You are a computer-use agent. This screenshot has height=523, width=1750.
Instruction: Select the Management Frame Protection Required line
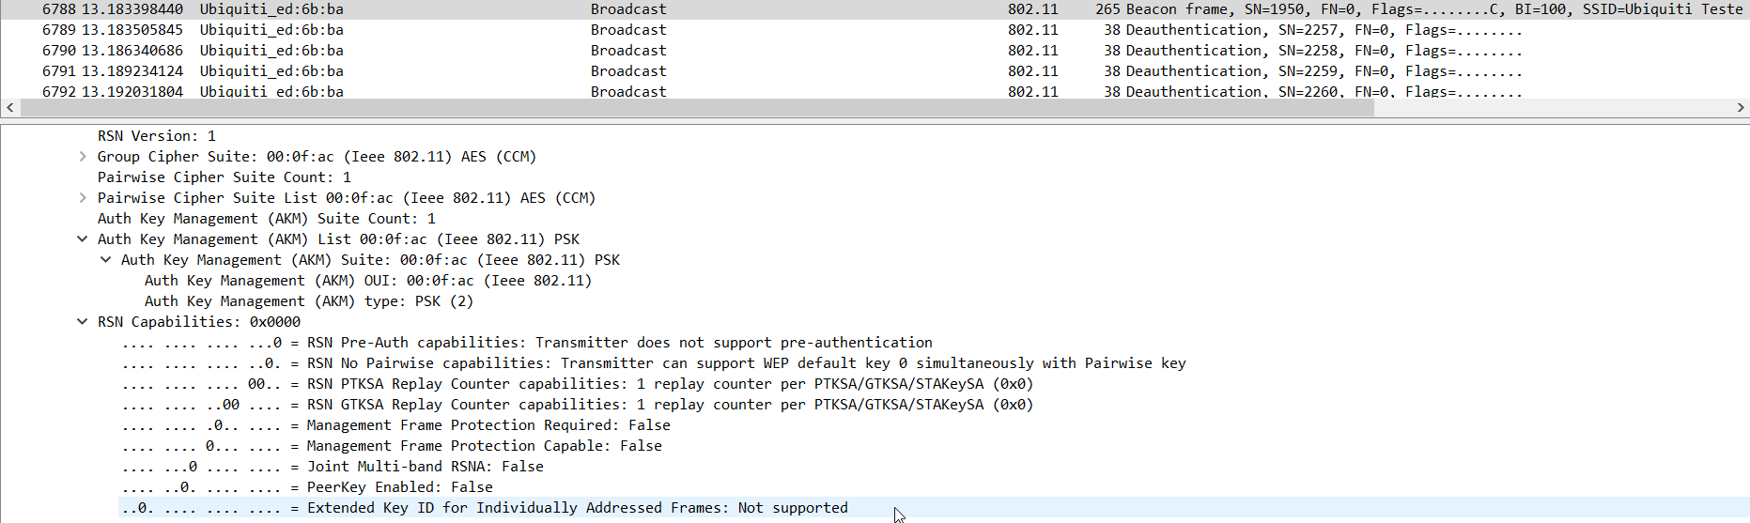click(x=395, y=425)
